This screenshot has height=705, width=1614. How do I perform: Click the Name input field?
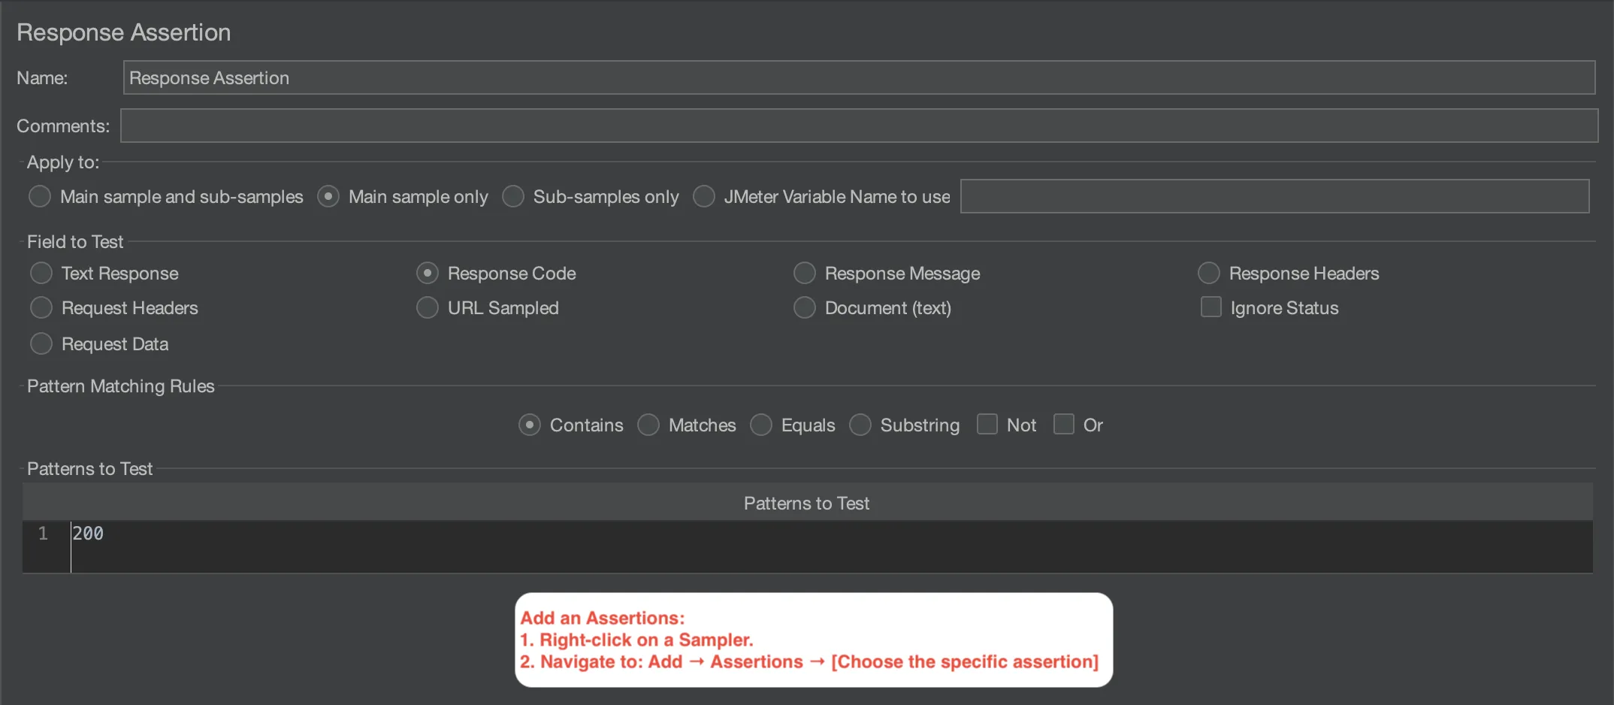858,77
